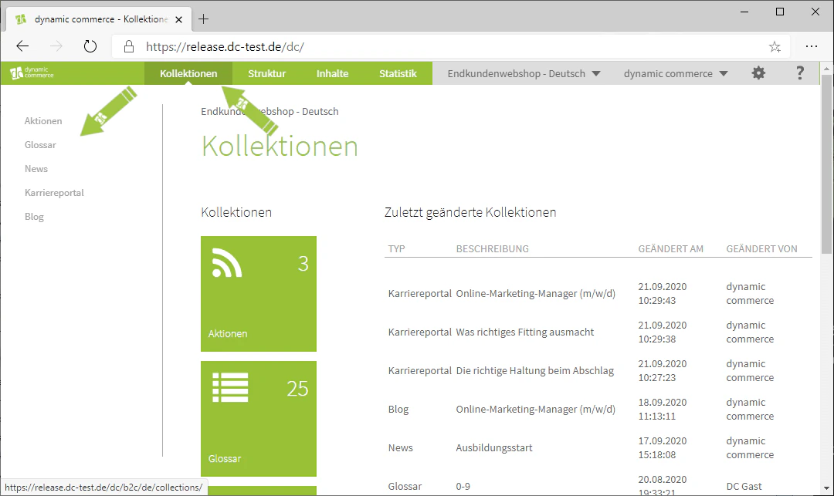Image resolution: width=834 pixels, height=496 pixels.
Task: Click the lock icon in address bar
Action: point(129,46)
